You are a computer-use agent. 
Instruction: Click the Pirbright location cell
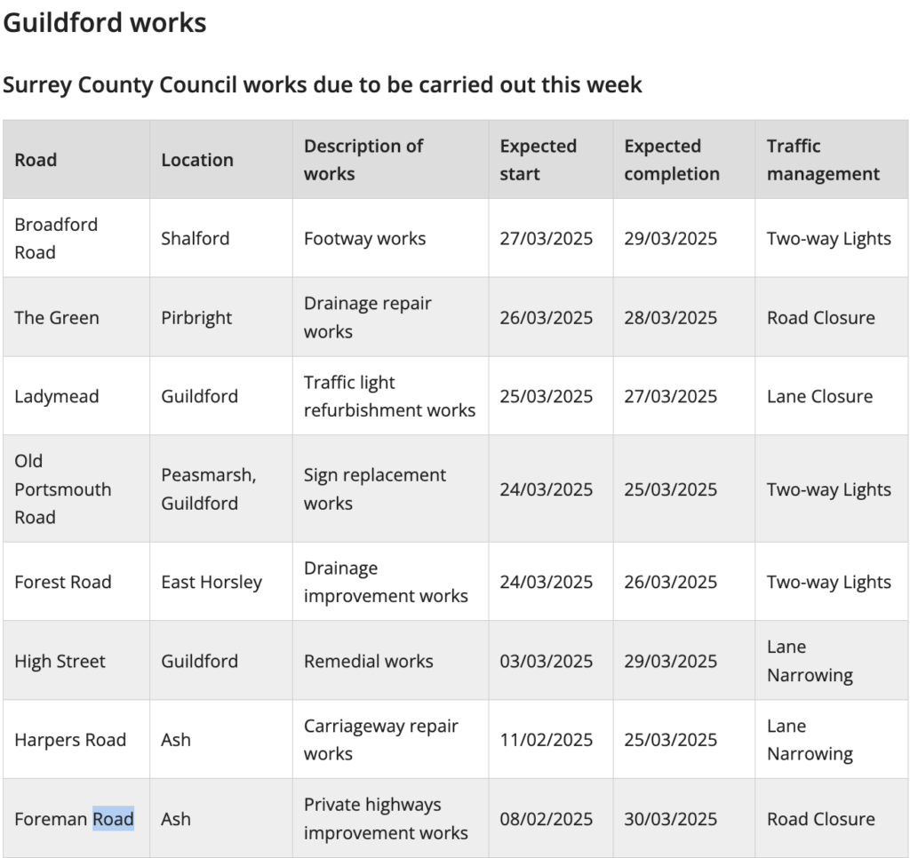221,317
